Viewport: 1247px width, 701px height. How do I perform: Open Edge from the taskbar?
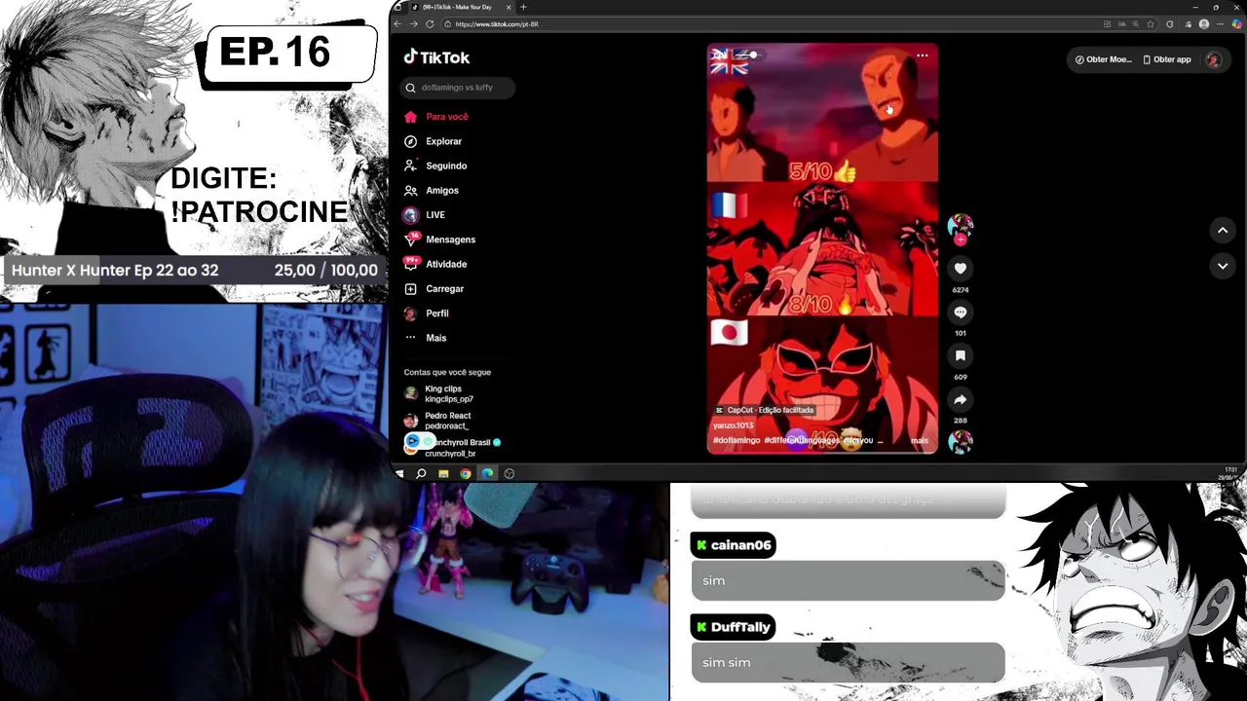point(487,473)
